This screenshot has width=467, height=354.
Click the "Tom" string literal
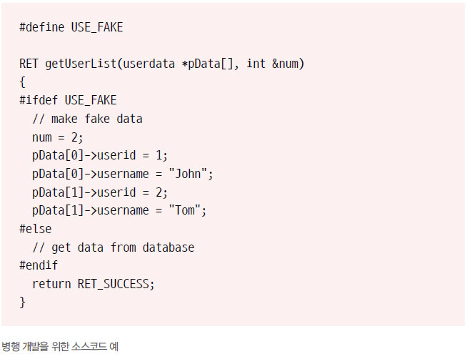[184, 210]
